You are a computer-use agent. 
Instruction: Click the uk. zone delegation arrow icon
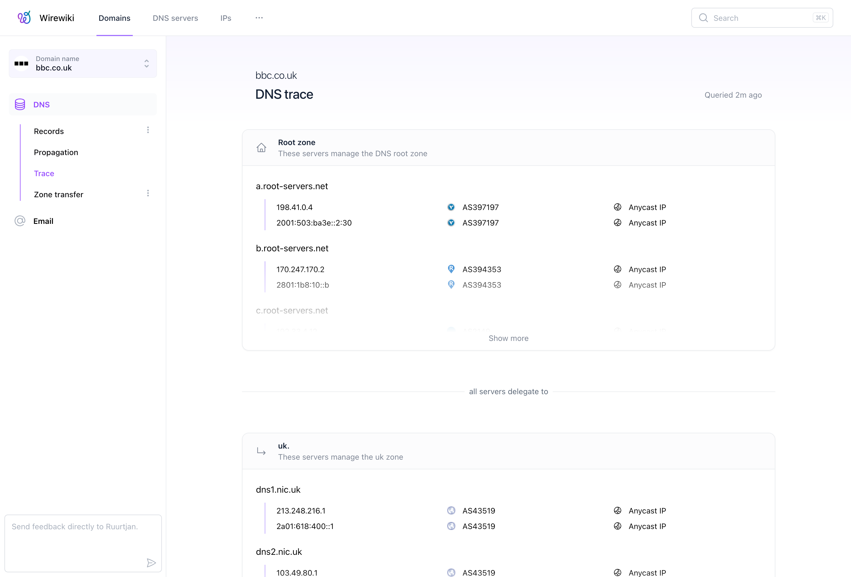click(x=261, y=451)
